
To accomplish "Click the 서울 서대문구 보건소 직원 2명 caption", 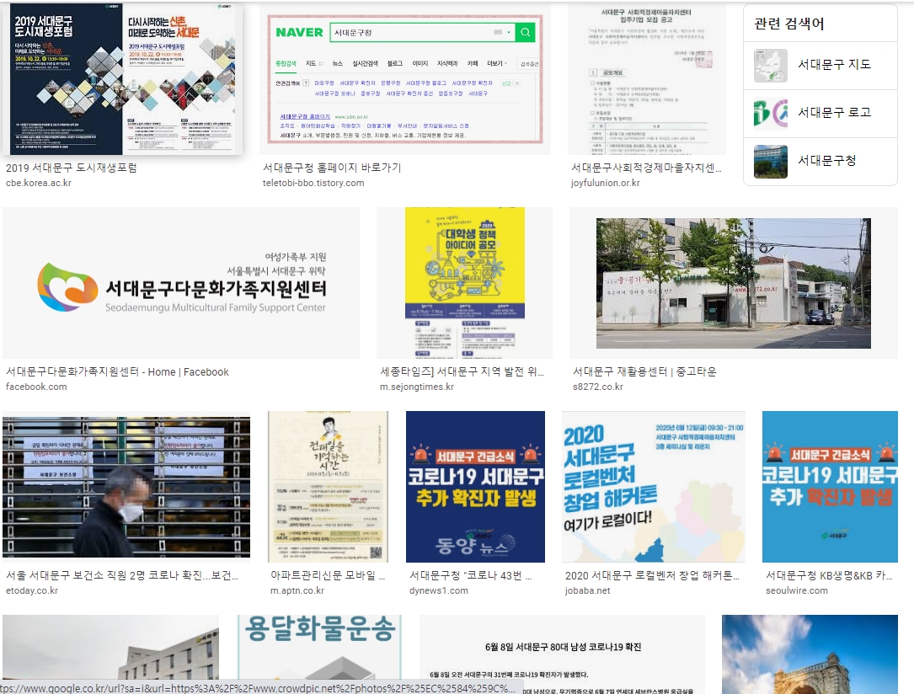I will click(122, 576).
